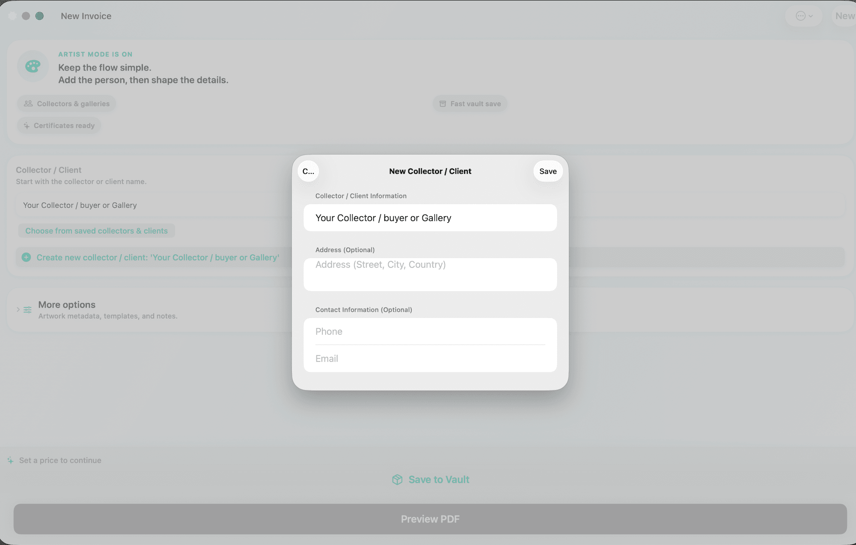856x545 pixels.
Task: Click the 'Contact Information (Optional)' label
Action: (x=364, y=310)
